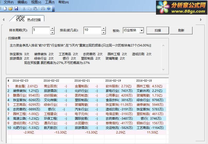Click the Help question mark icon

(x=49, y=8)
